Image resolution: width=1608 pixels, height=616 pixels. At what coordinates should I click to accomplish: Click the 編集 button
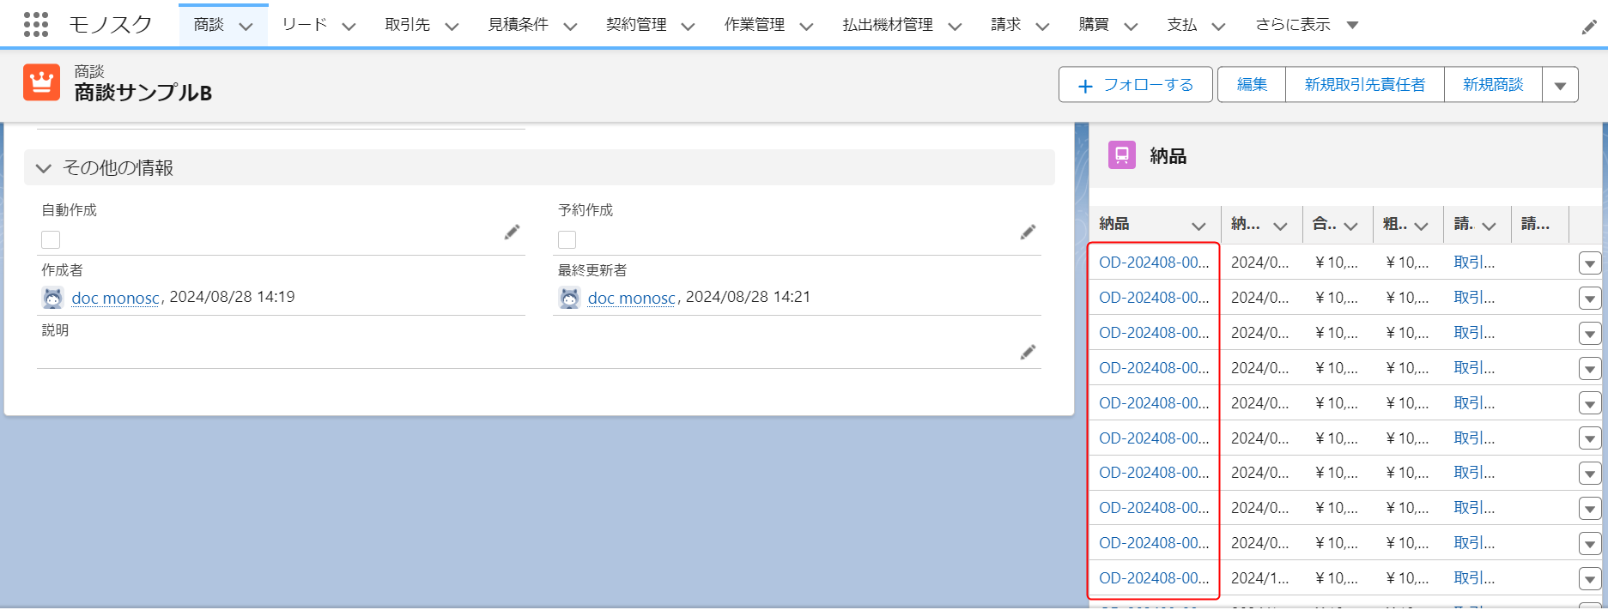pos(1251,85)
